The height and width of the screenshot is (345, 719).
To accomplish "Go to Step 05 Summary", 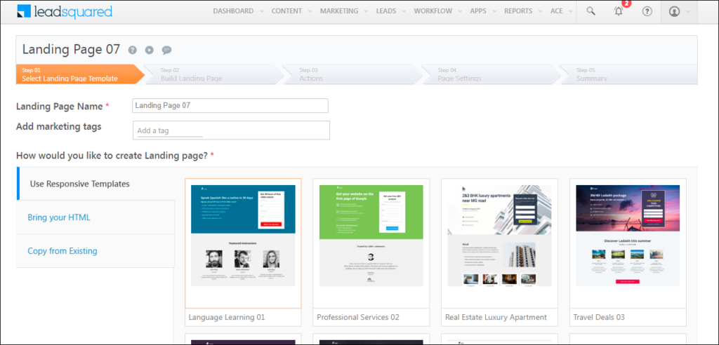I will pos(629,74).
